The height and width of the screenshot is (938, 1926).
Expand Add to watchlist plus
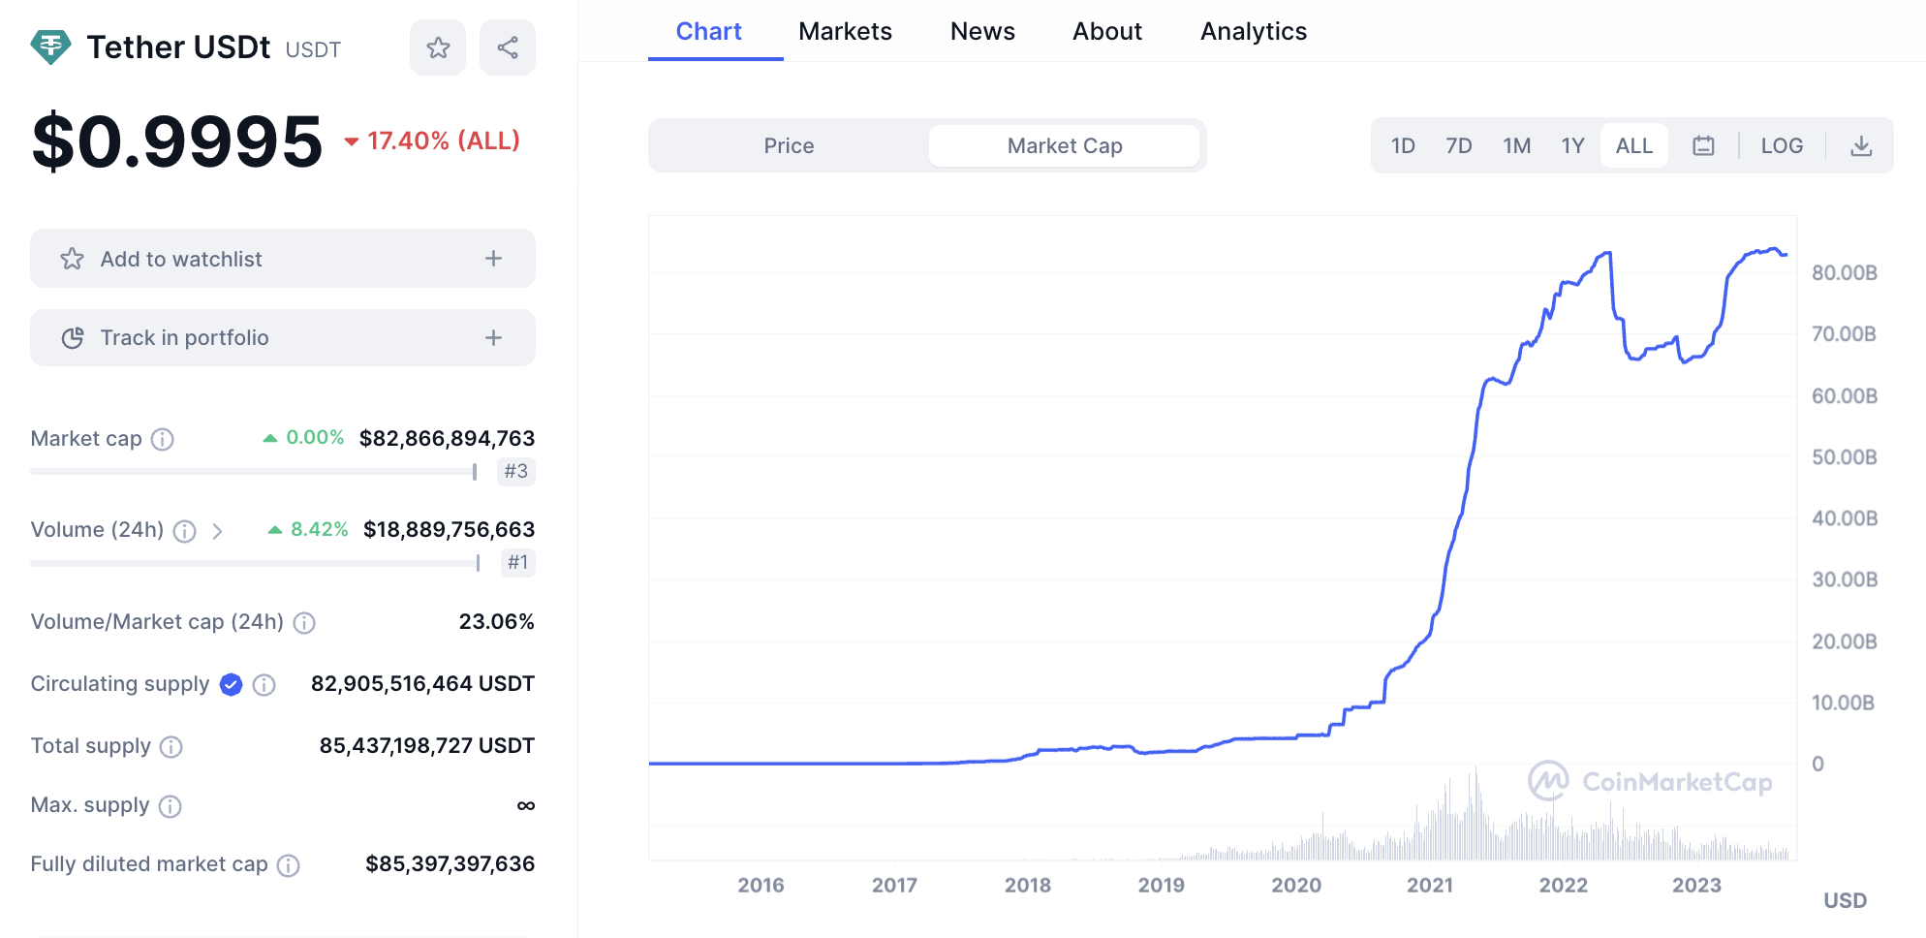[493, 259]
